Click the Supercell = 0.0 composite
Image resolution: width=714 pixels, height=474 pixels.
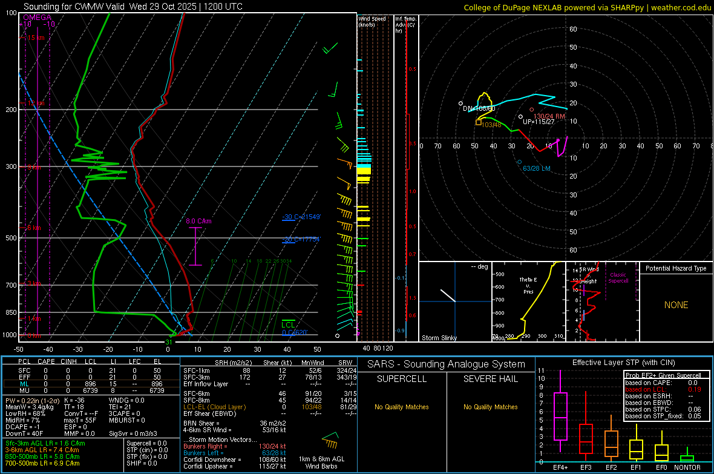(146, 443)
